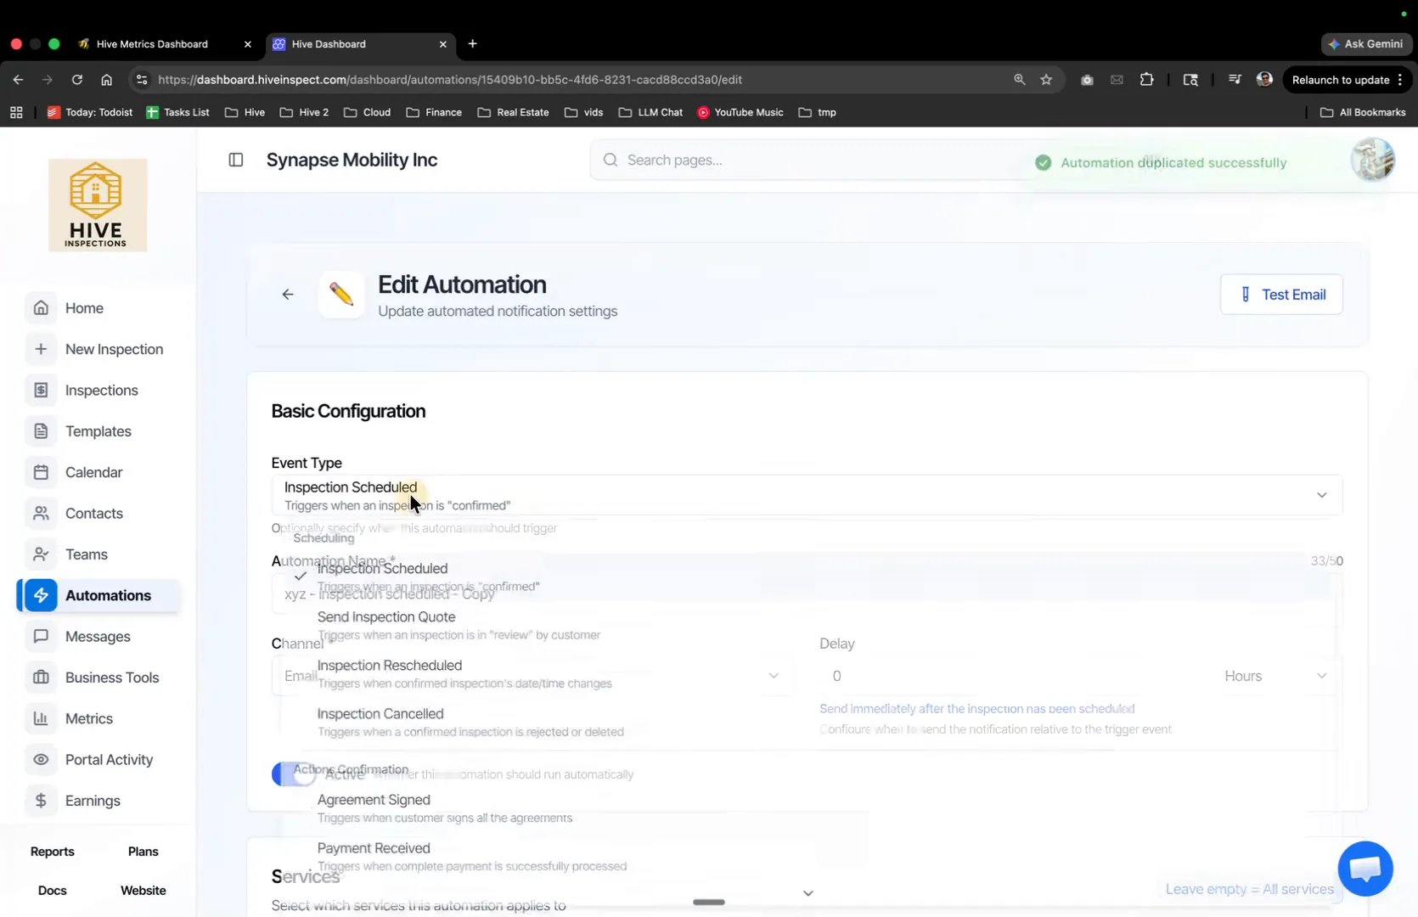Open Tasks List bookmark

(x=177, y=112)
